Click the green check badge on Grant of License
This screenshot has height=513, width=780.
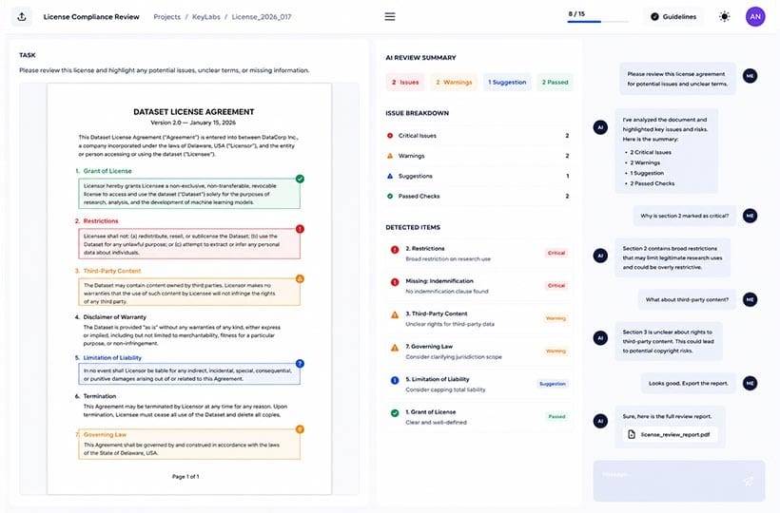tap(300, 179)
